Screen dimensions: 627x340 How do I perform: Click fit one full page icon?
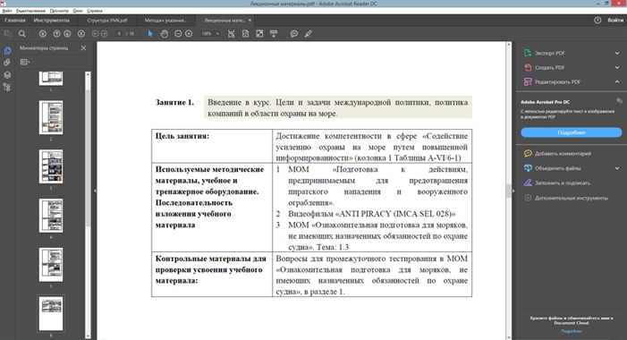pyautogui.click(x=245, y=34)
